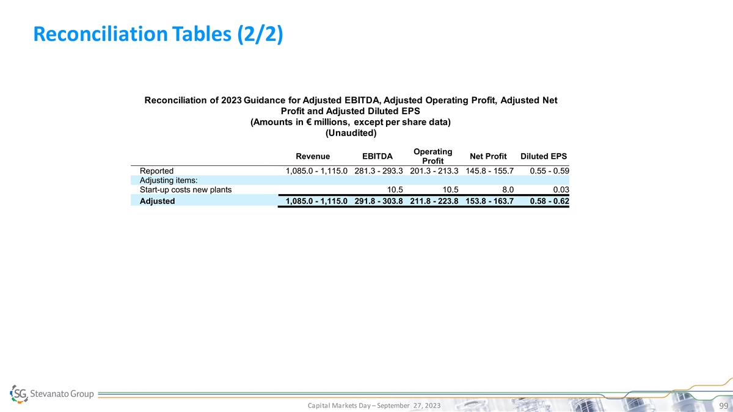Viewport: 733px width, 412px height.
Task: Select the Reconciliation Tables (2/2) slide title
Action: [158, 35]
